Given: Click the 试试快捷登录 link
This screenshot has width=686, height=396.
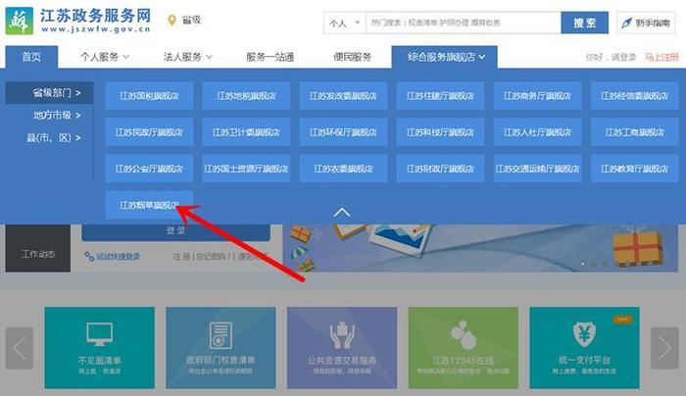Looking at the screenshot, I should point(113,257).
